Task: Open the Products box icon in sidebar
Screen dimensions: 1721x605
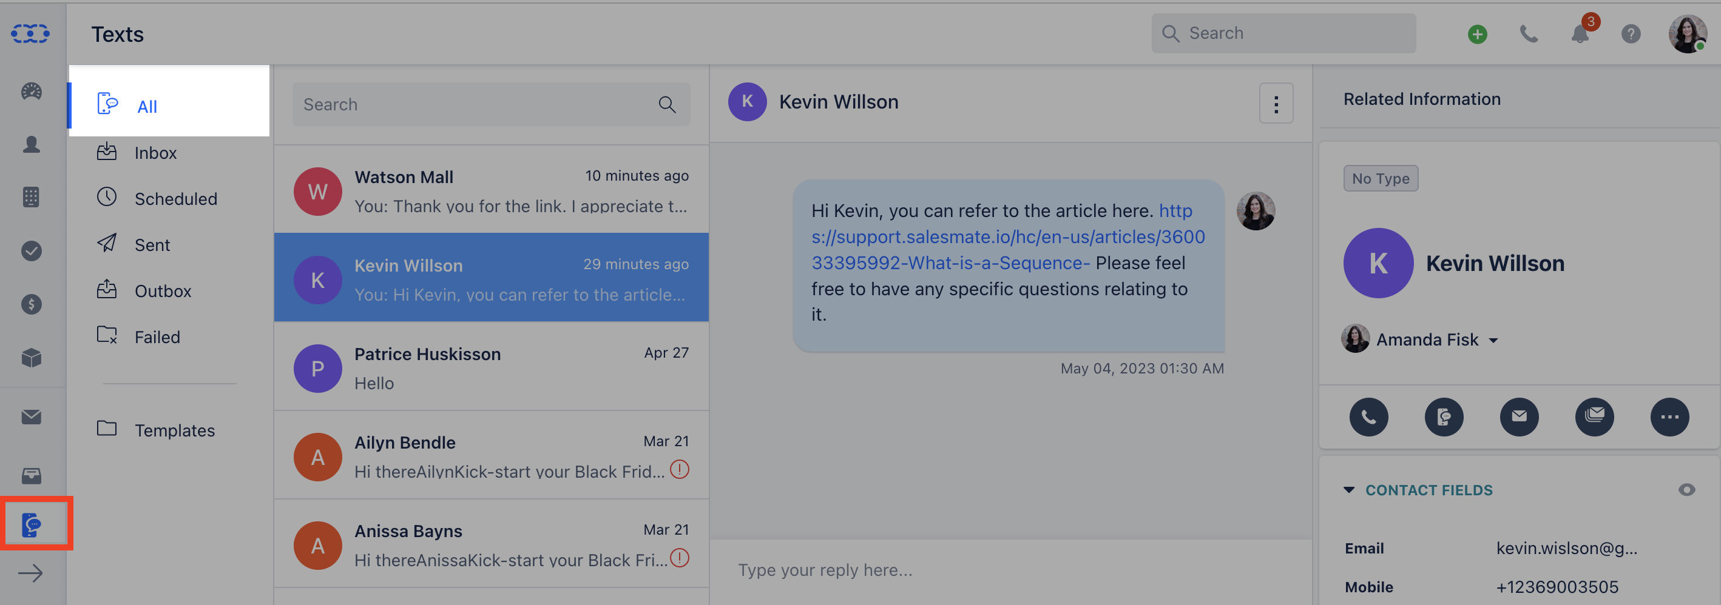Action: point(31,358)
